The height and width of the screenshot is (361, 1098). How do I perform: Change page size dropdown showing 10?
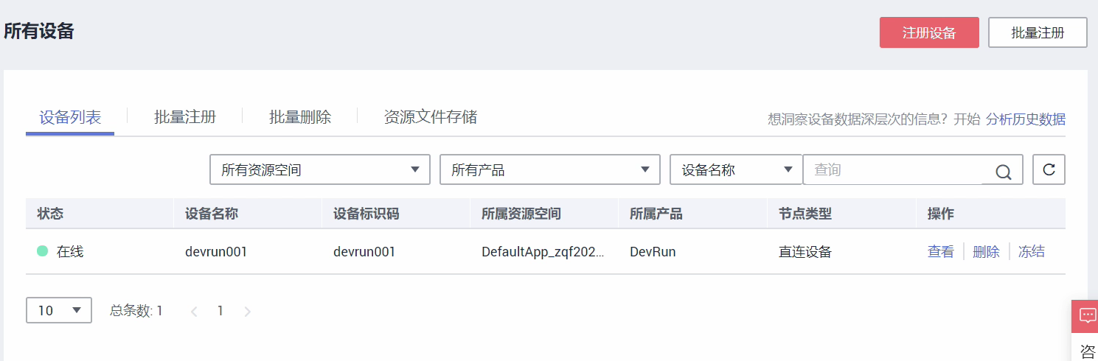pyautogui.click(x=59, y=311)
